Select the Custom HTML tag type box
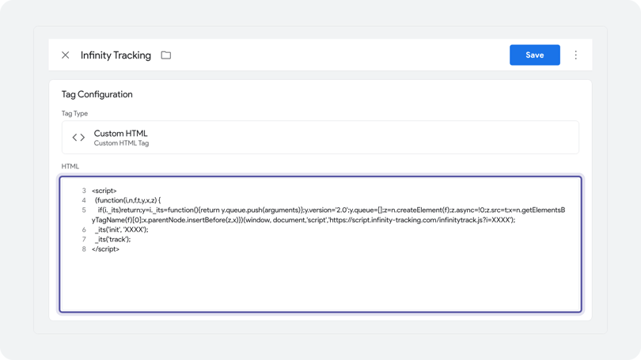641x360 pixels. (320, 138)
